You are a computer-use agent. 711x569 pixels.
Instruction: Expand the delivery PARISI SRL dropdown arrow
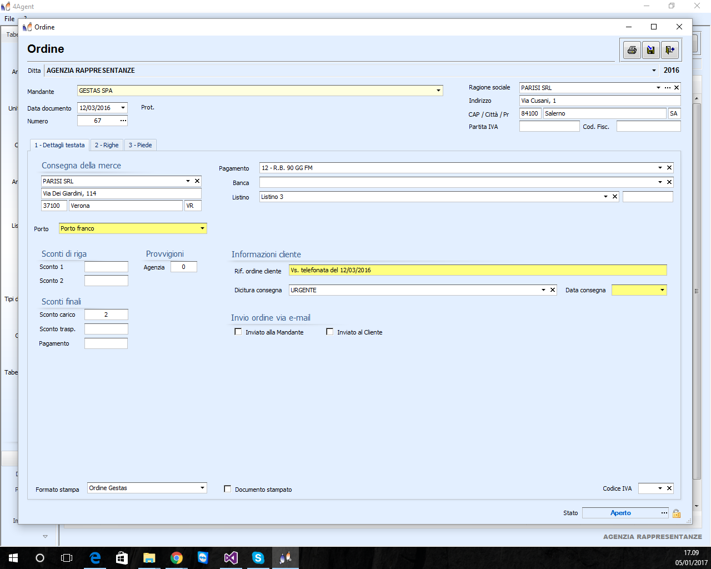188,181
